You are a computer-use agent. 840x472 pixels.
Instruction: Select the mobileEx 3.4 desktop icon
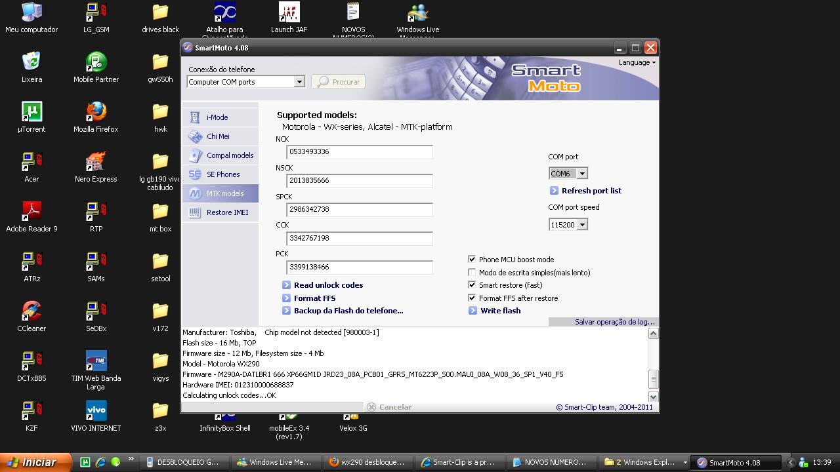coord(289,426)
